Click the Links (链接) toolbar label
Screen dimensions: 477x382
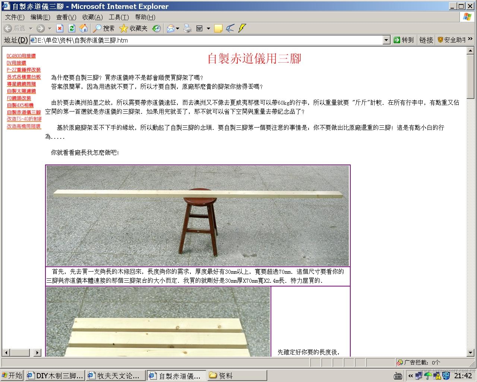[426, 40]
